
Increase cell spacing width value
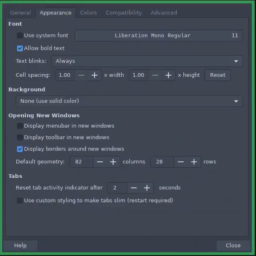click(x=95, y=75)
